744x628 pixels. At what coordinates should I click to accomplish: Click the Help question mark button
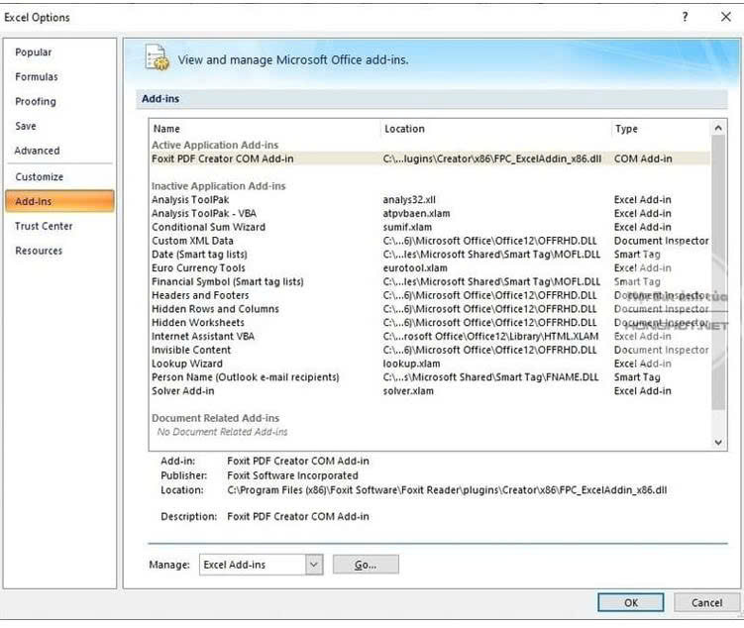click(x=685, y=17)
